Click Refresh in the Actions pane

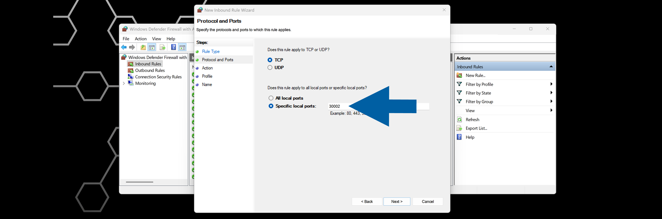[x=472, y=120]
